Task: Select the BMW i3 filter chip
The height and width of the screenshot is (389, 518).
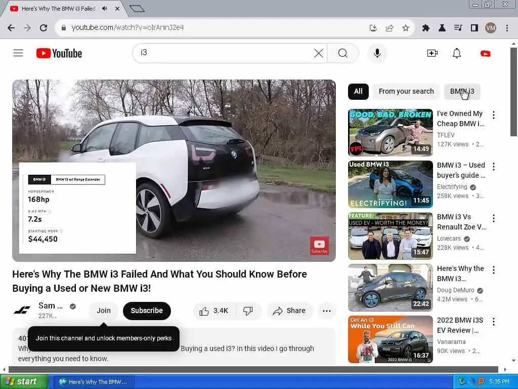Action: click(462, 91)
